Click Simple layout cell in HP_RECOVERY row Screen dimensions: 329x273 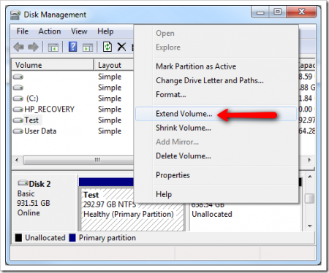point(110,109)
